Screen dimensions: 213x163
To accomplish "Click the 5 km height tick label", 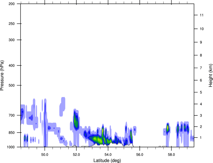I will [201, 92].
